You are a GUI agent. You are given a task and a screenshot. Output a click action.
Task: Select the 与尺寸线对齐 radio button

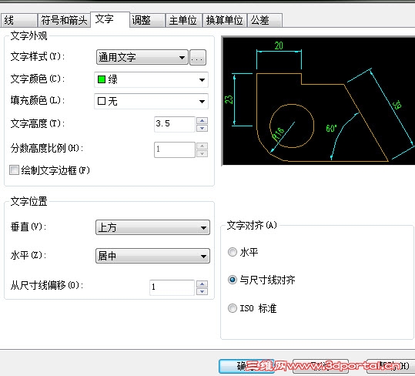(x=233, y=280)
